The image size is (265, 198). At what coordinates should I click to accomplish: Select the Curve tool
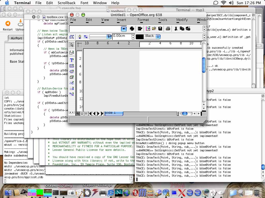(72, 83)
